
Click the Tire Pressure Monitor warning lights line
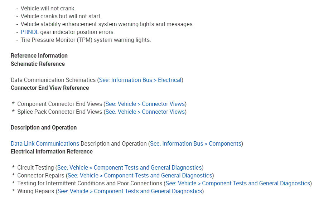[x=86, y=40]
